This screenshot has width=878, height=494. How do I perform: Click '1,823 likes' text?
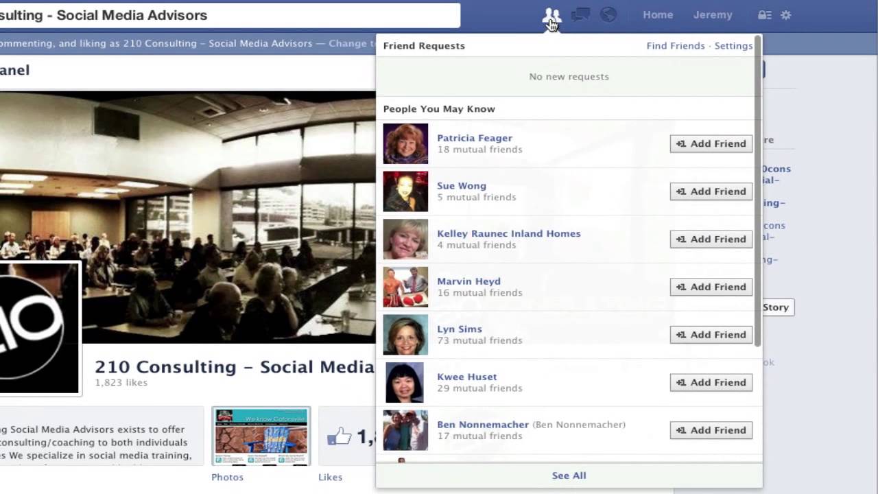121,383
